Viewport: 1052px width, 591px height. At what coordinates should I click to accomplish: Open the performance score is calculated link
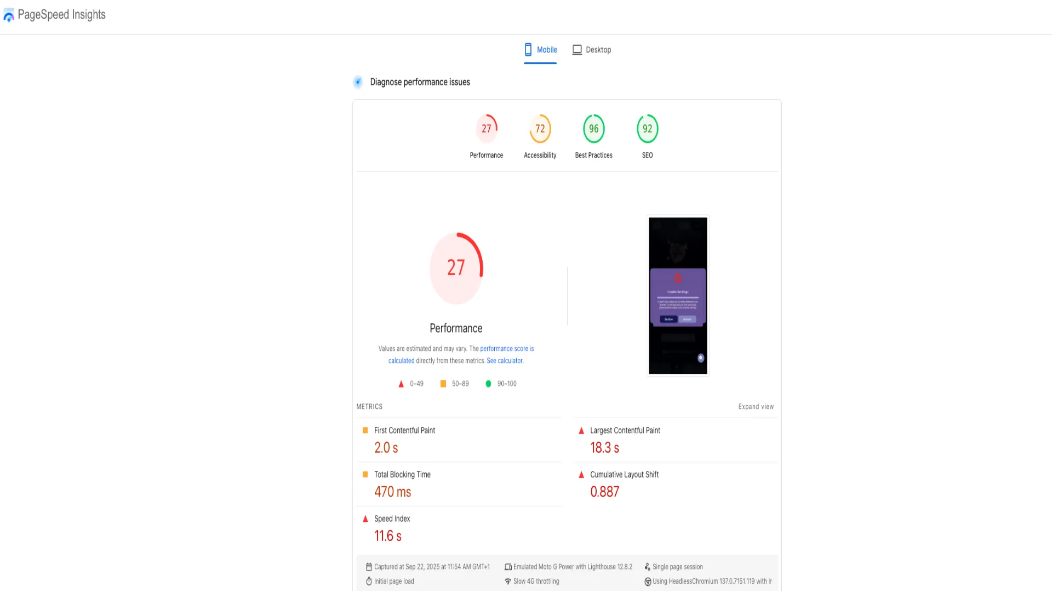pos(506,349)
